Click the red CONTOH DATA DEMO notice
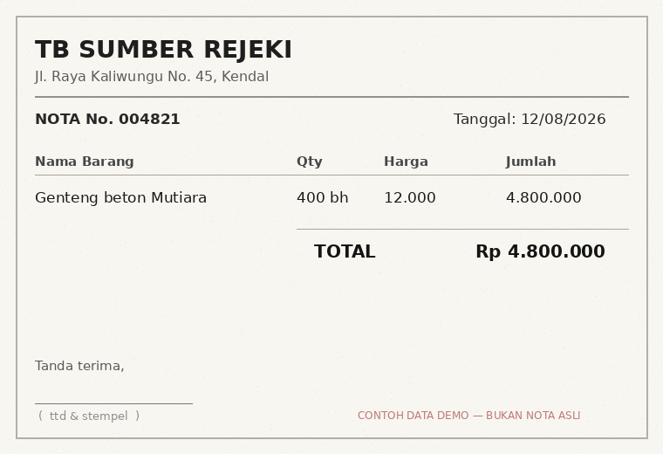This screenshot has height=454, width=663. pyautogui.click(x=469, y=416)
